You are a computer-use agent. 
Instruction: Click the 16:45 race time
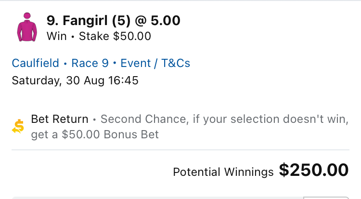(123, 80)
